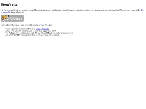
Task: Select the Africa list item
Action: [x=32, y=35]
